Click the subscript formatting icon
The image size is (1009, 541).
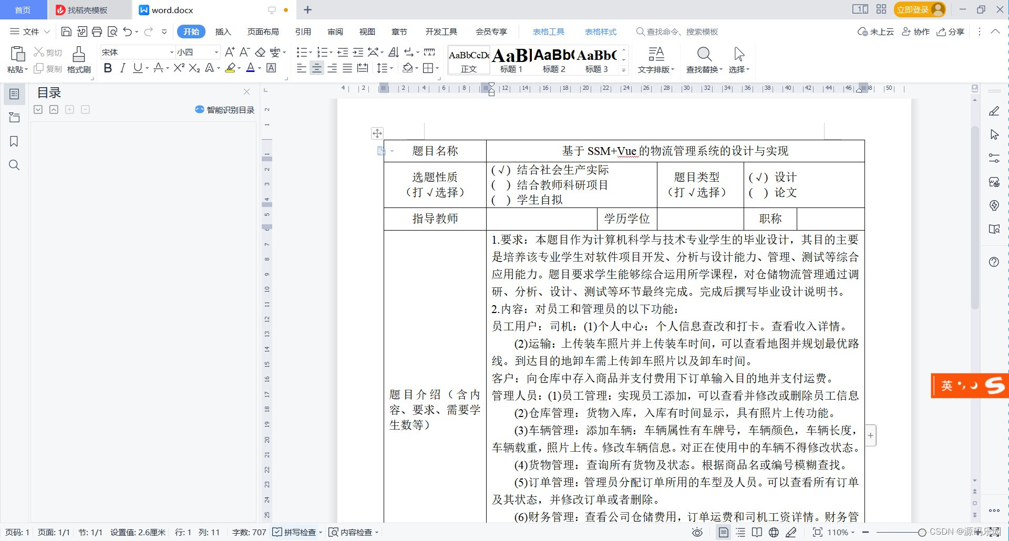[x=194, y=68]
